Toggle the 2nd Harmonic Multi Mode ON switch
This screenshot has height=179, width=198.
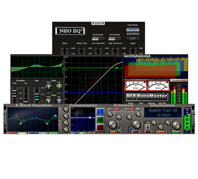(x=99, y=38)
